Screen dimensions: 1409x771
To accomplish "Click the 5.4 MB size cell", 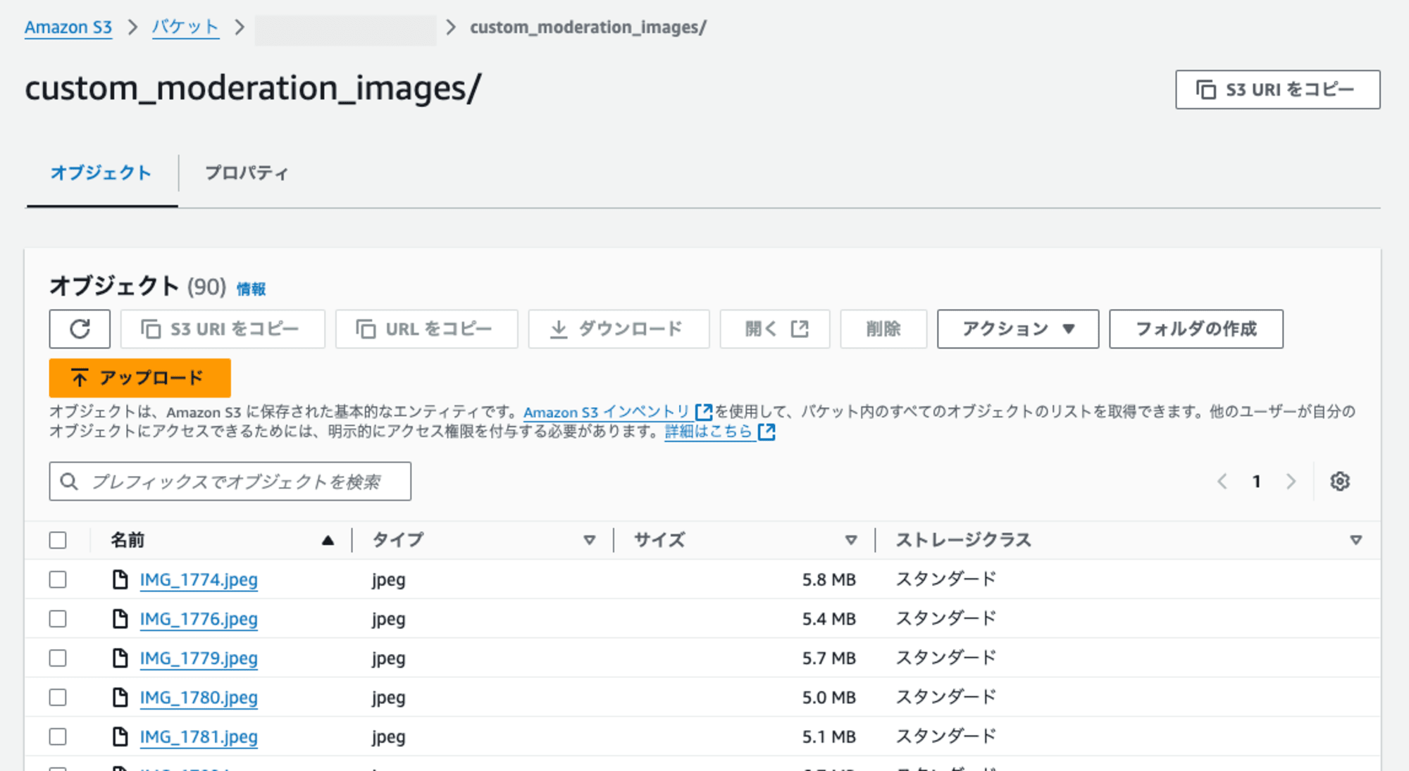I will pyautogui.click(x=828, y=620).
